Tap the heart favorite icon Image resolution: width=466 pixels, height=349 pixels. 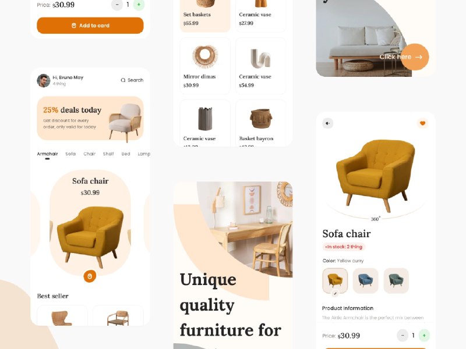[x=422, y=123]
